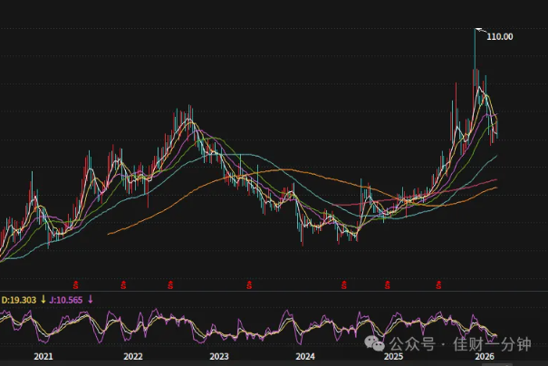
Task: Select the 2022 year label on the axis
Action: [133, 356]
